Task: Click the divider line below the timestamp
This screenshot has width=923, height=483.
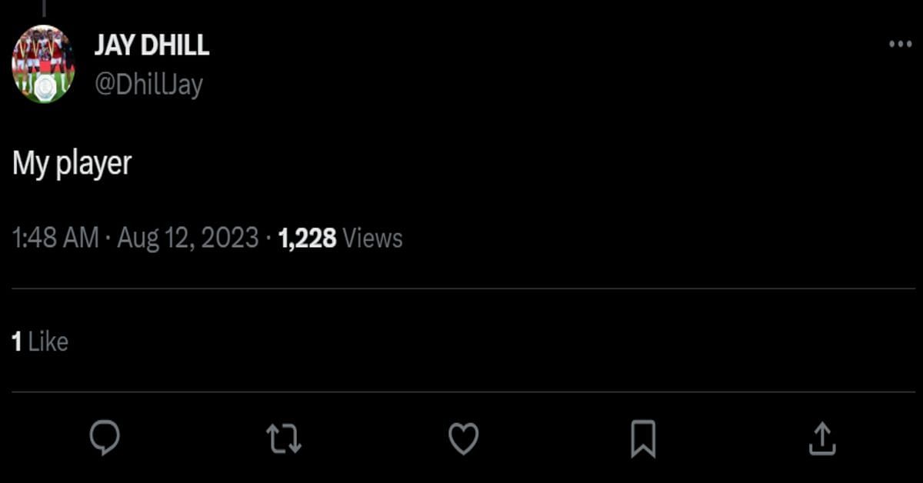Action: pyautogui.click(x=461, y=288)
